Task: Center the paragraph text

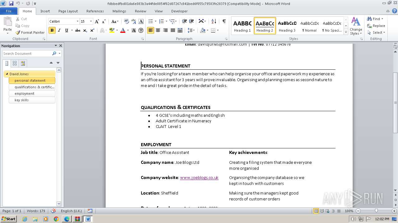Action: pos(158,30)
